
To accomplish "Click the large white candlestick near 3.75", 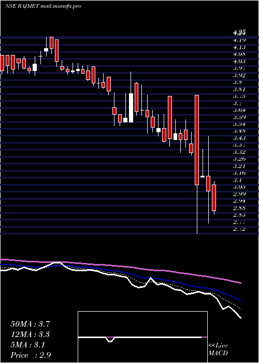I will pos(131,108).
